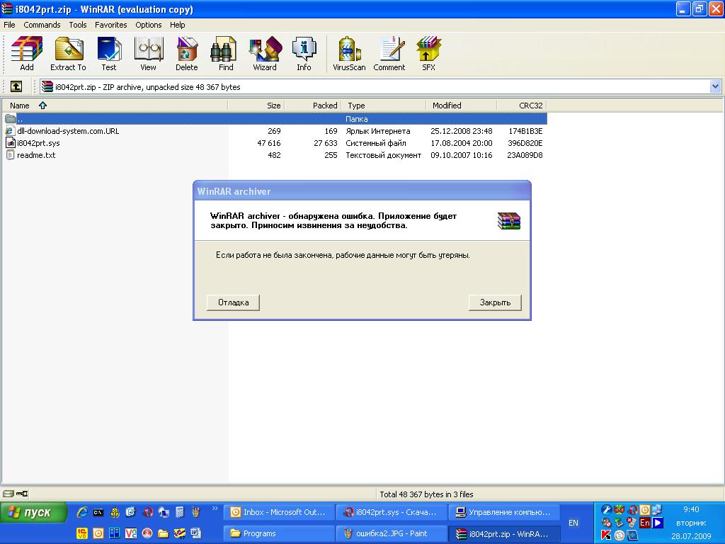Viewport: 725px width, 544px height.
Task: Go up one level using arrow icon
Action: (x=16, y=86)
